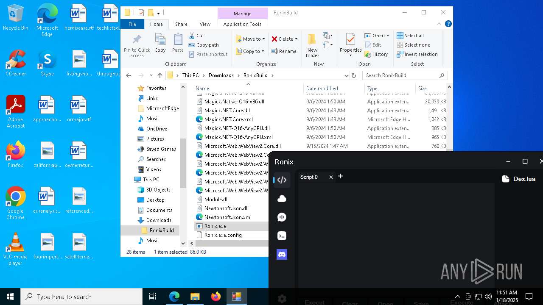
Task: Open the Windows Start menu
Action: click(x=10, y=297)
